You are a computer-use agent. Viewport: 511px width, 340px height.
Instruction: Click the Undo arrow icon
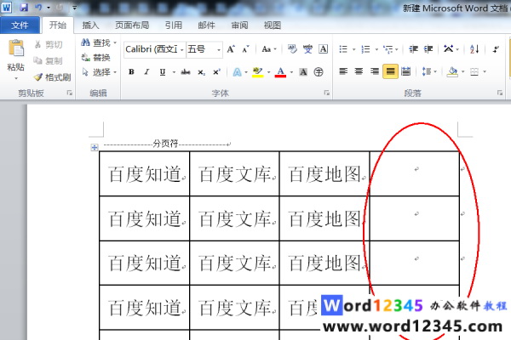click(x=38, y=7)
